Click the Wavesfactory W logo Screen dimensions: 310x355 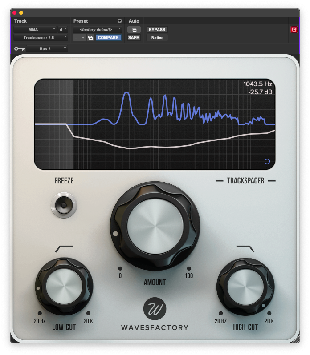click(x=155, y=309)
